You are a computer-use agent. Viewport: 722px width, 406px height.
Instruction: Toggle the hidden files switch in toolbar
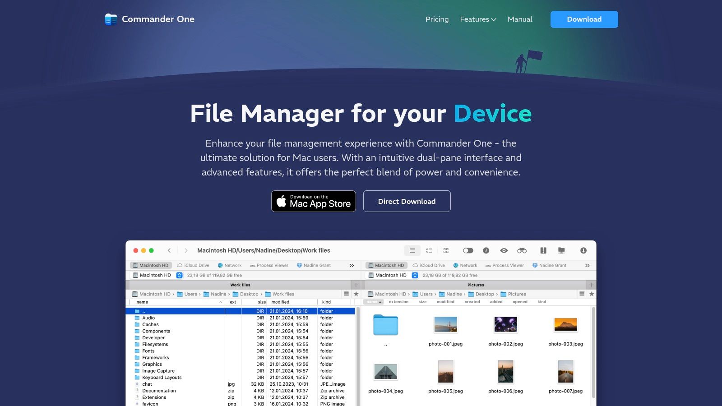click(x=468, y=250)
